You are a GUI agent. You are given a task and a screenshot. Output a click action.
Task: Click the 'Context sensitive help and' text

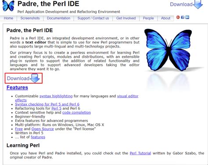[x=38, y=112]
